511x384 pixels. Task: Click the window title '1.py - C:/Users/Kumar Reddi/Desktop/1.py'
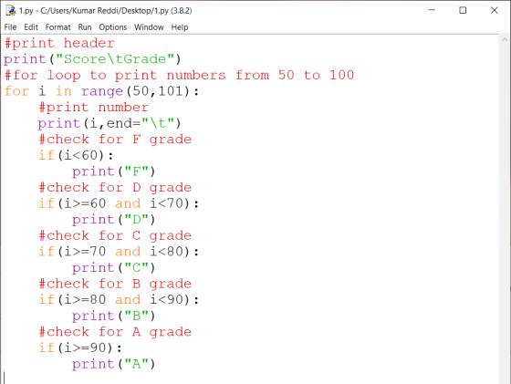(x=105, y=10)
